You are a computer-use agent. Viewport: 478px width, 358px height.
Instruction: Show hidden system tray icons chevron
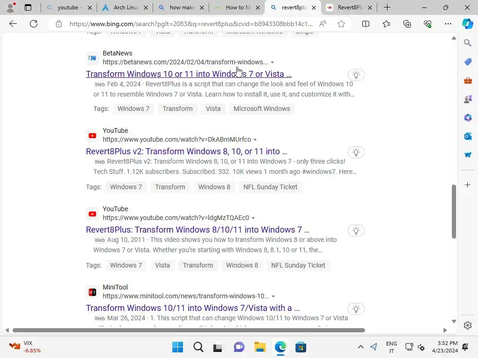click(x=361, y=347)
